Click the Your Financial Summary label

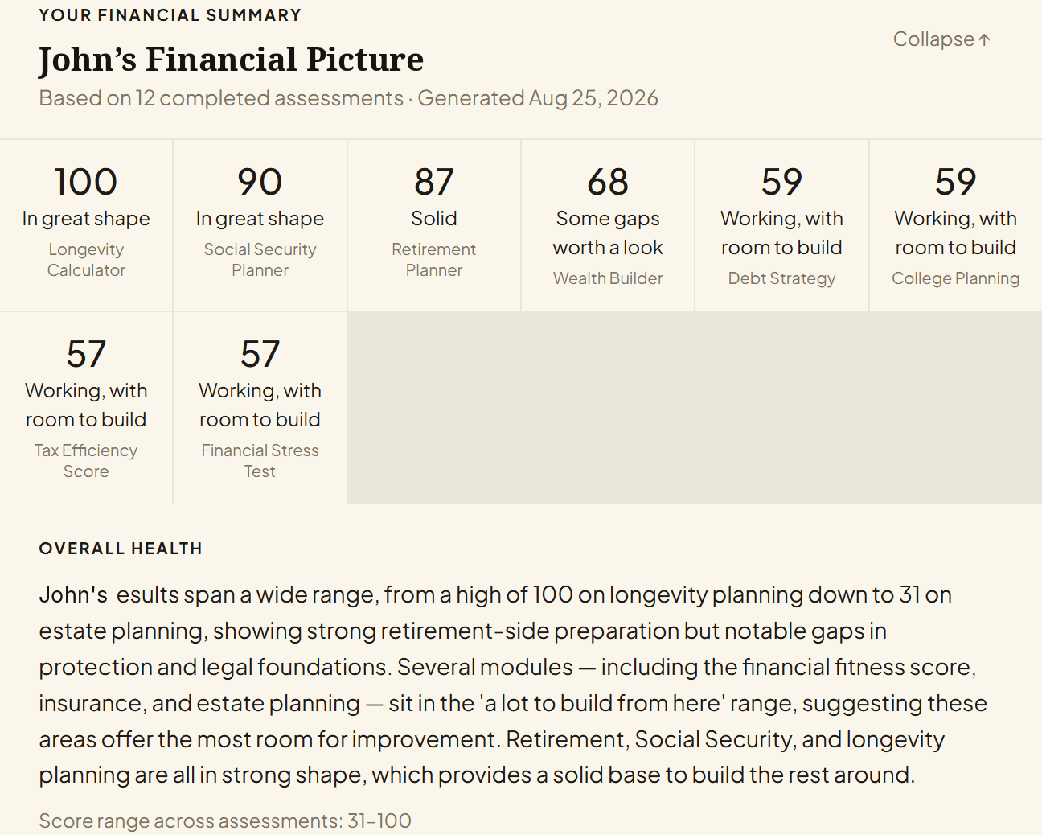coord(170,15)
